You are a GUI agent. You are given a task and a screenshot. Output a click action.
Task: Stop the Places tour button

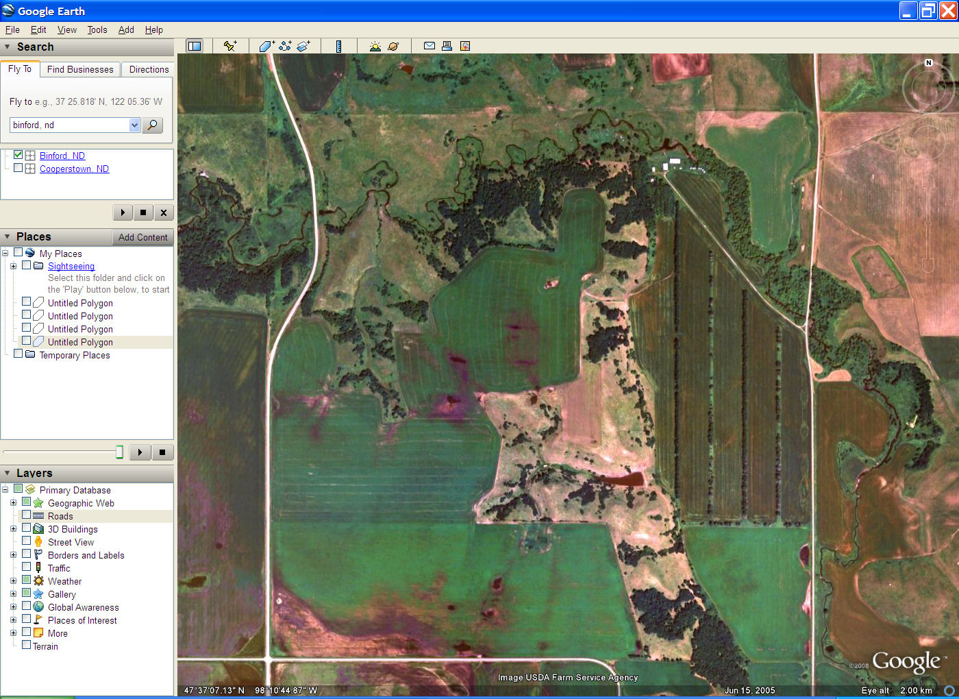[162, 452]
